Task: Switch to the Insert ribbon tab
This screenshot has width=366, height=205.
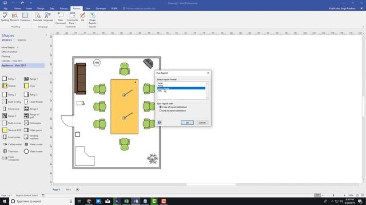Action: click(x=29, y=9)
